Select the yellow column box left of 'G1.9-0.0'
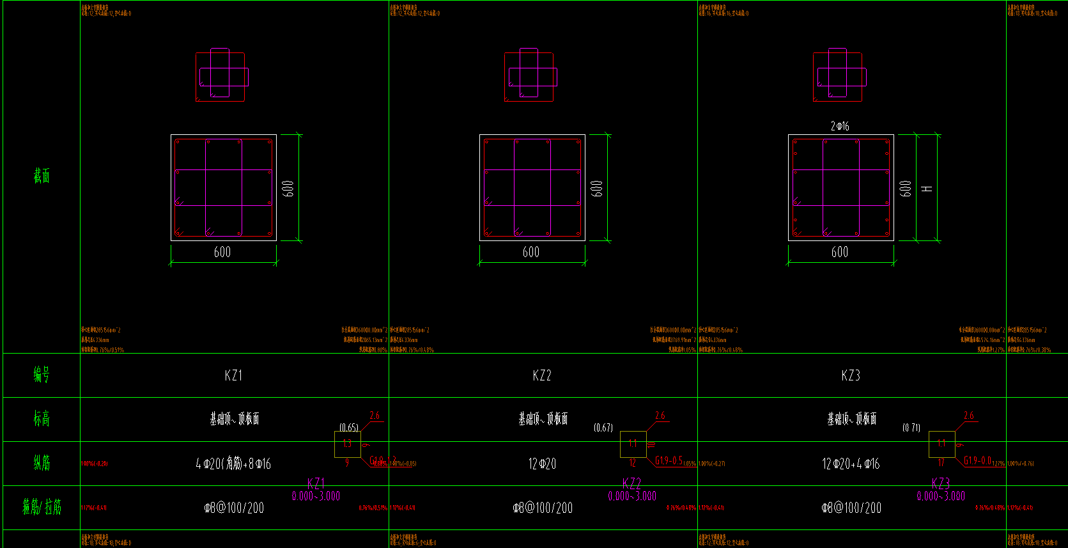 click(942, 444)
